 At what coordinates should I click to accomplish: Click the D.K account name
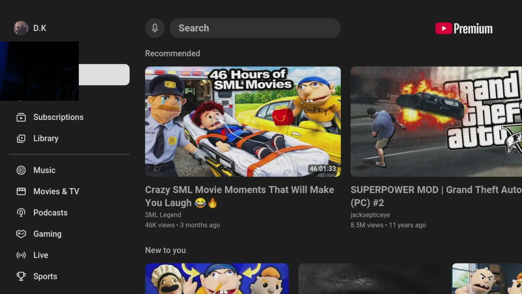click(x=40, y=28)
